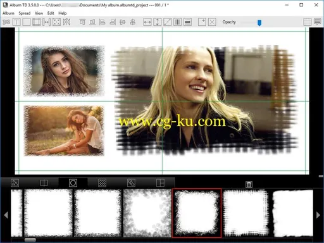Viewport: 324px width, 243px height.
Task: Click the delete frame X icon
Action: [212, 22]
